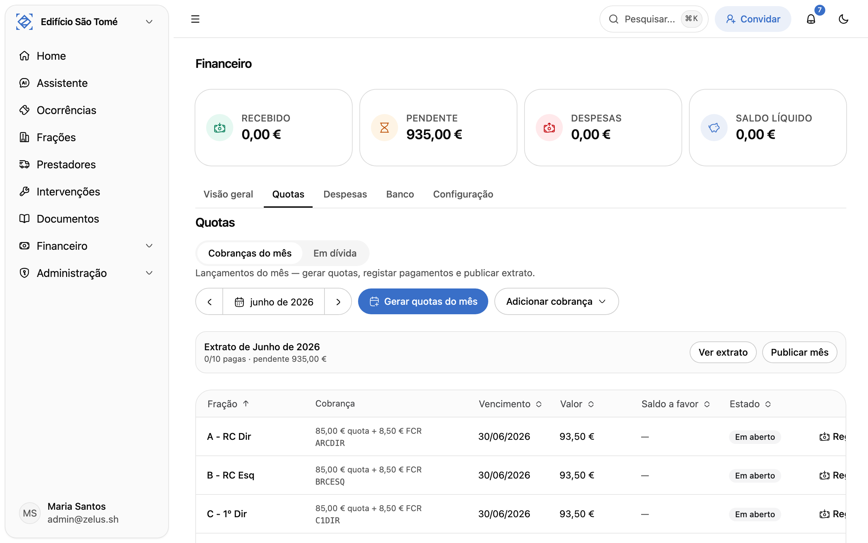The height and width of the screenshot is (543, 868).
Task: Go to previous month arrow
Action: pos(210,302)
